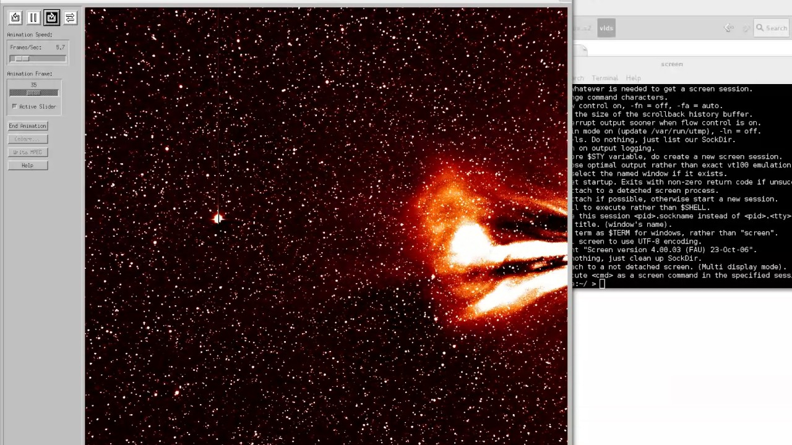The image size is (792, 445).
Task: Enable the Active Slider checkbox
Action: [15, 106]
